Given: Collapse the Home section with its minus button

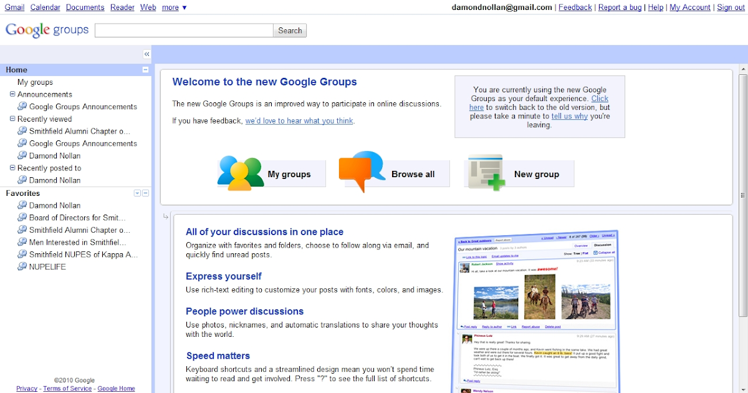Looking at the screenshot, I should [145, 69].
